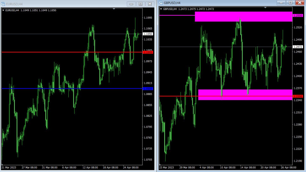Click price 1.2190 on GBPUSD scale
This screenshot has width=306, height=172.
[x=298, y=161]
